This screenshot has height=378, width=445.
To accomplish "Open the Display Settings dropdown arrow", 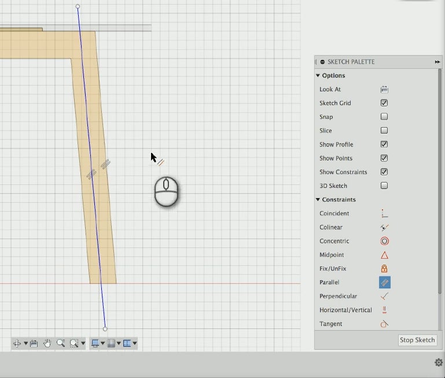I will pyautogui.click(x=103, y=343).
